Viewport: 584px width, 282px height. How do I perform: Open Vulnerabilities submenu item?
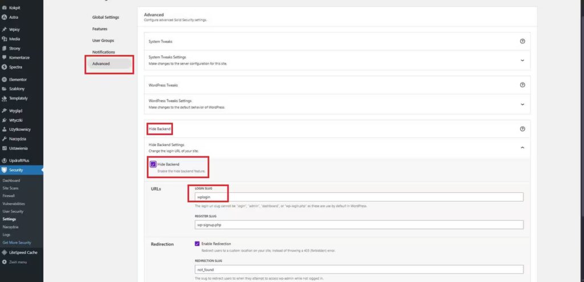pos(14,204)
